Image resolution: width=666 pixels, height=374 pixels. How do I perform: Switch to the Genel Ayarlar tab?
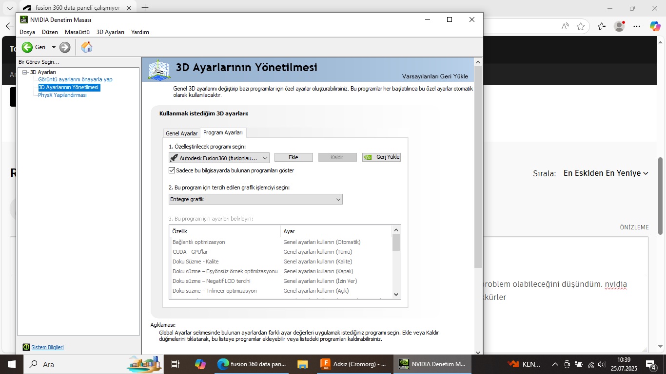(182, 133)
